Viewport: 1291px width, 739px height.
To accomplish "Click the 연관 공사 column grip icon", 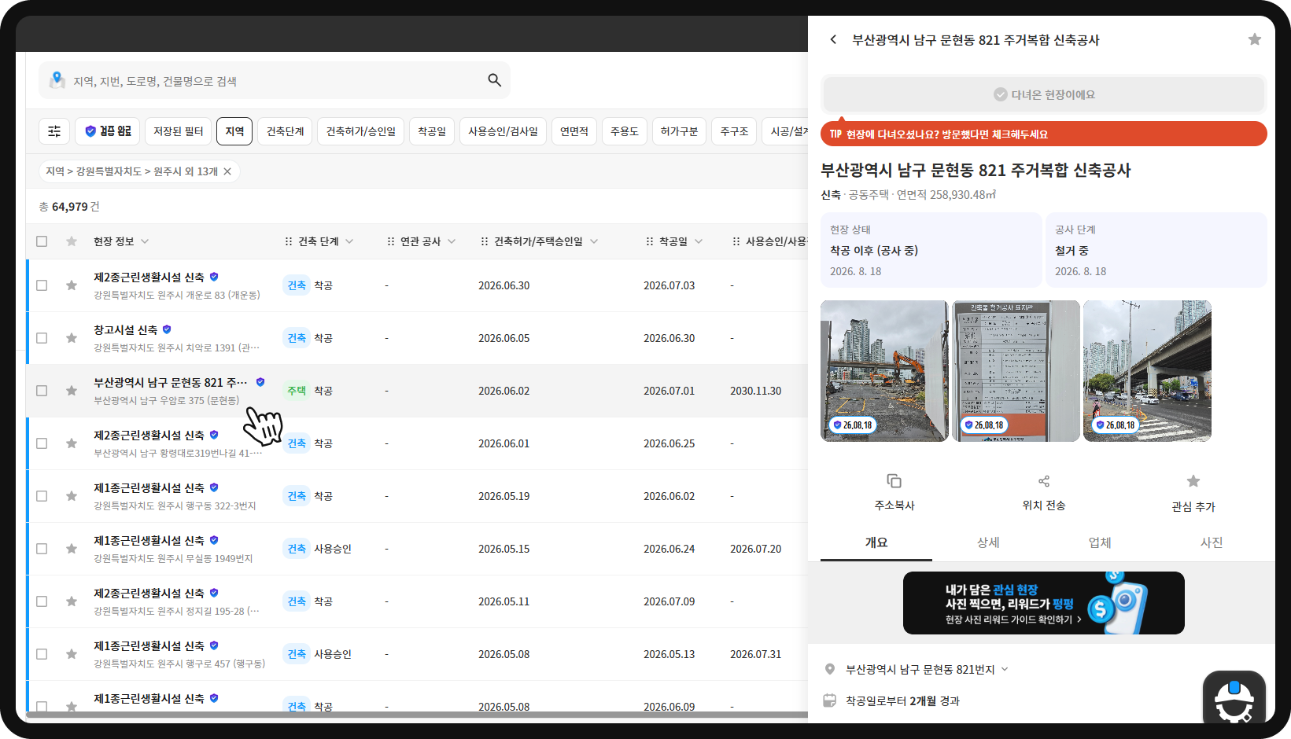I will pos(391,241).
